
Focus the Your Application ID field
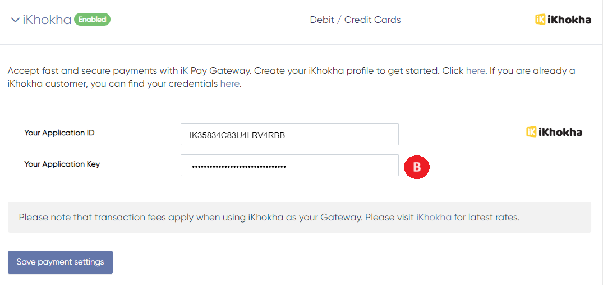[289, 134]
